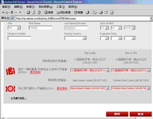Open the Date of Birth month dropdown
Viewport: 153px width, 119px height.
[117, 28]
